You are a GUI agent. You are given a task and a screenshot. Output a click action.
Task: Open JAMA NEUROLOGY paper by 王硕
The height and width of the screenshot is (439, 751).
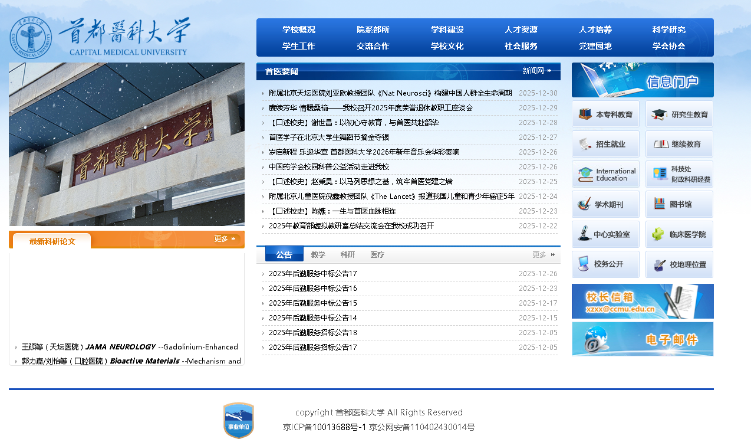pyautogui.click(x=130, y=347)
